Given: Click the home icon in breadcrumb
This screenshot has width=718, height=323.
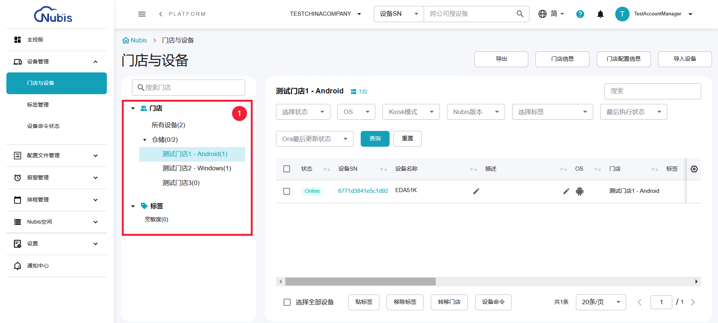Looking at the screenshot, I should point(126,40).
